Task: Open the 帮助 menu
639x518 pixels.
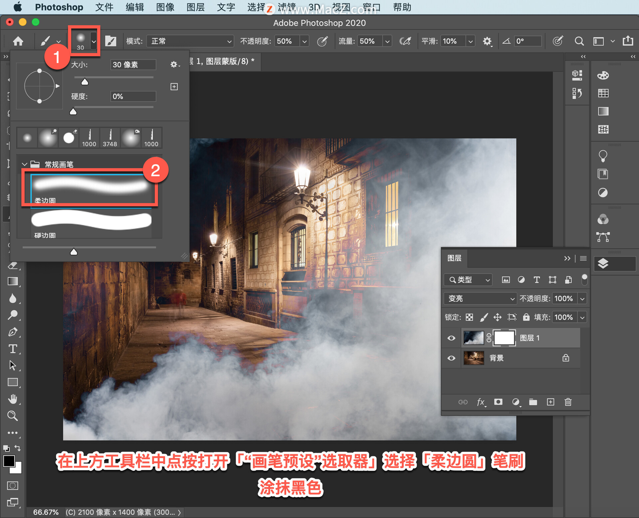Action: (402, 7)
